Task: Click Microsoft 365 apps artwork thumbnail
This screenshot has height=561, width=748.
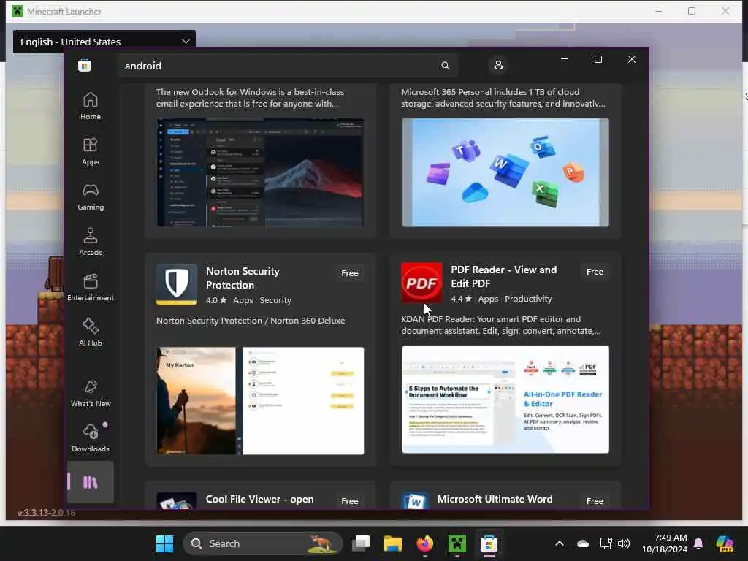Action: [505, 172]
